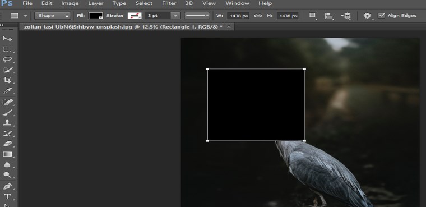This screenshot has height=207, width=426.
Task: Open the stroke width dropdown arrow
Action: pyautogui.click(x=176, y=16)
